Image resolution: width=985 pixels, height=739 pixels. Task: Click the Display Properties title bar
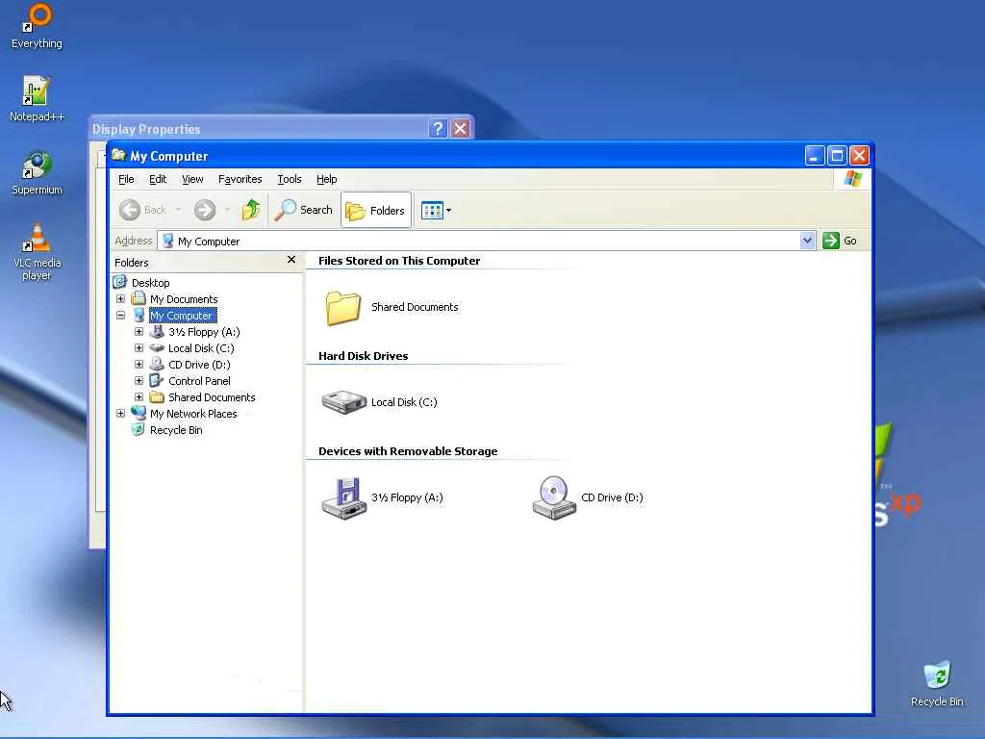(281, 128)
